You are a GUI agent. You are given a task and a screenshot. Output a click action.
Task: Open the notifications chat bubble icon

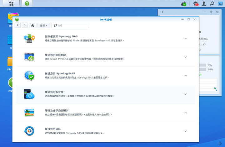[x=196, y=4]
